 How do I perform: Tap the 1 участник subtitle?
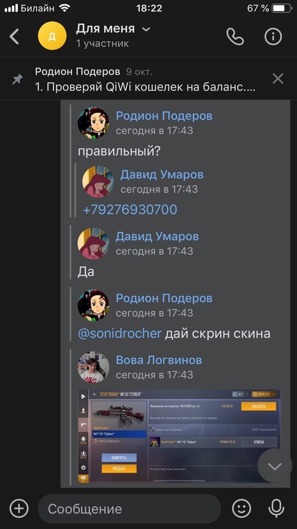point(102,44)
